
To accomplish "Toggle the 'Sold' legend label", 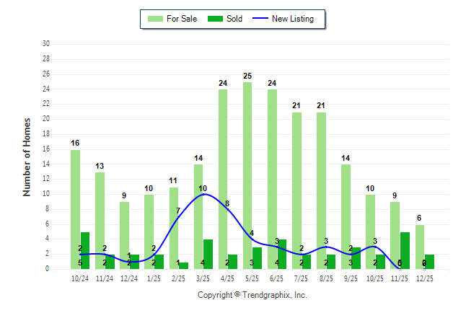I will click(235, 19).
